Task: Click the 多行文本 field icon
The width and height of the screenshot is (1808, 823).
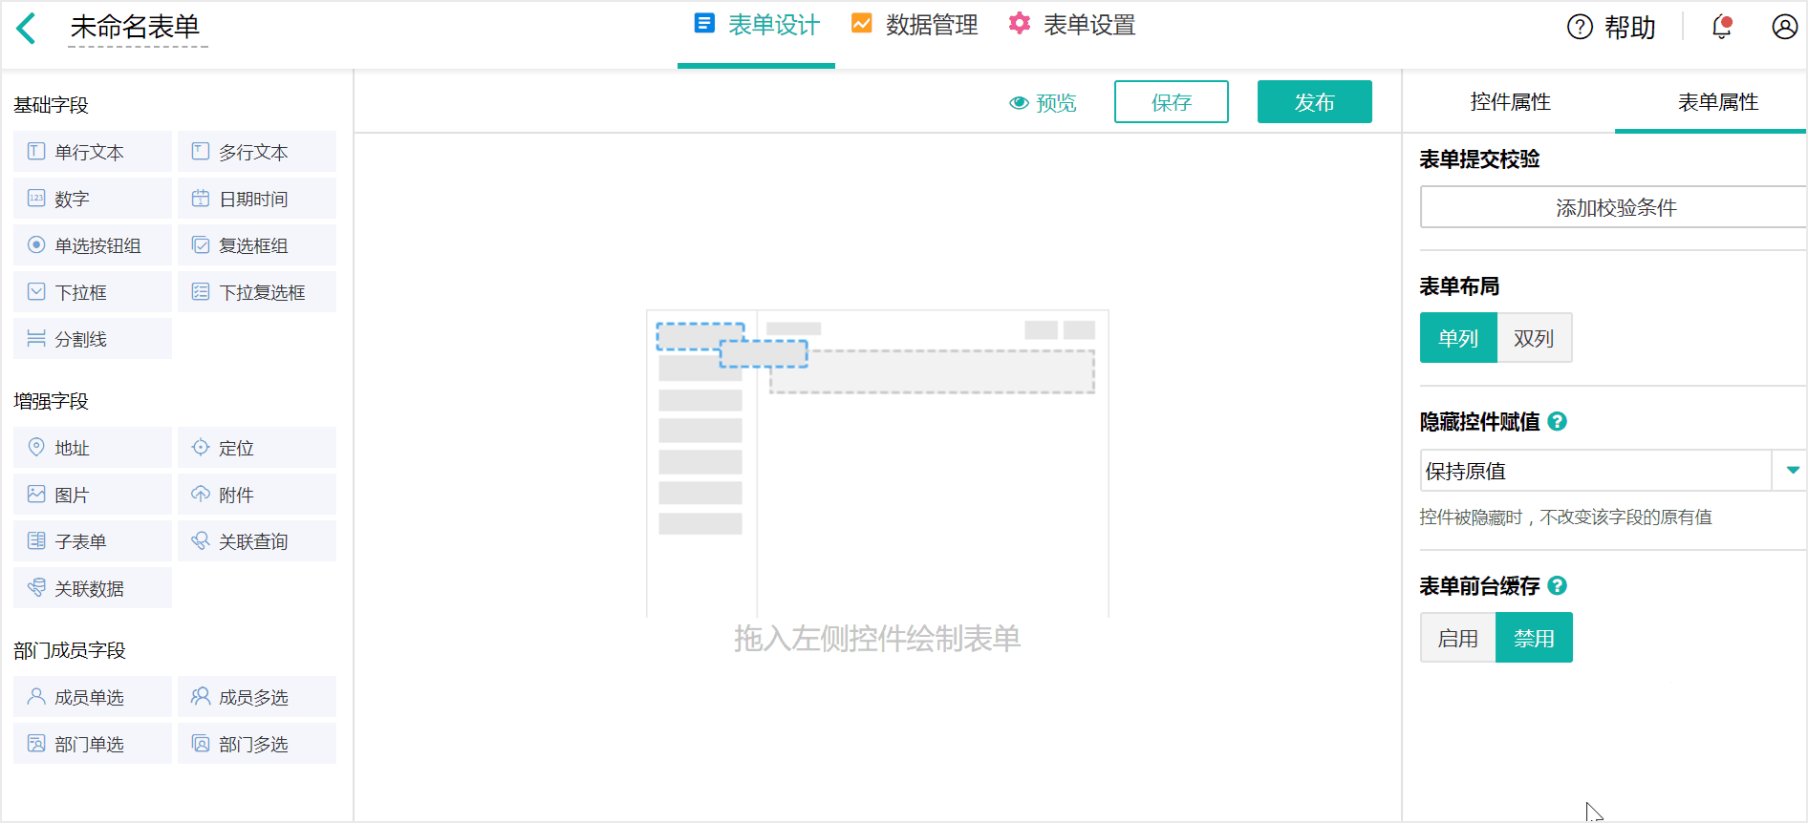Action: point(201,151)
